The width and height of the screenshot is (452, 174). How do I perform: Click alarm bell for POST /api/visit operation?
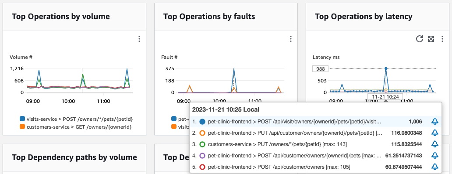click(x=435, y=122)
